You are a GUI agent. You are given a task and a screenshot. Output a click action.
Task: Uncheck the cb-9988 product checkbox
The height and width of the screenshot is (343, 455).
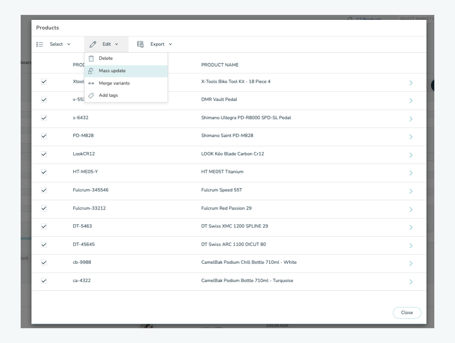pos(44,263)
